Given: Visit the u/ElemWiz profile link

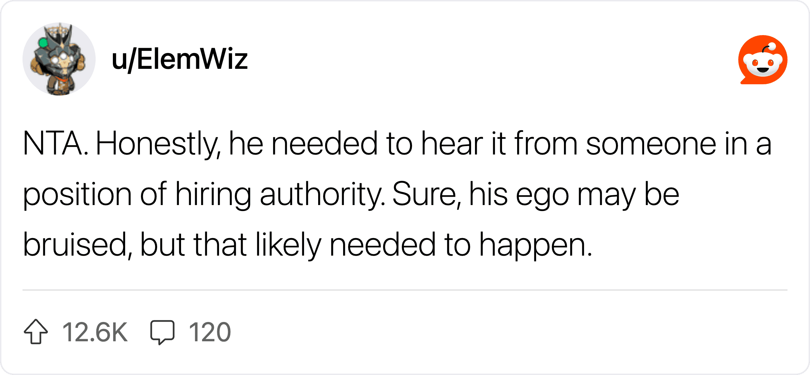Looking at the screenshot, I should (x=180, y=59).
